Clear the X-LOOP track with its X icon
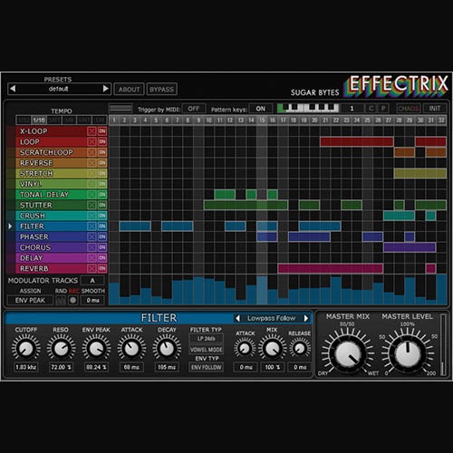 point(92,131)
